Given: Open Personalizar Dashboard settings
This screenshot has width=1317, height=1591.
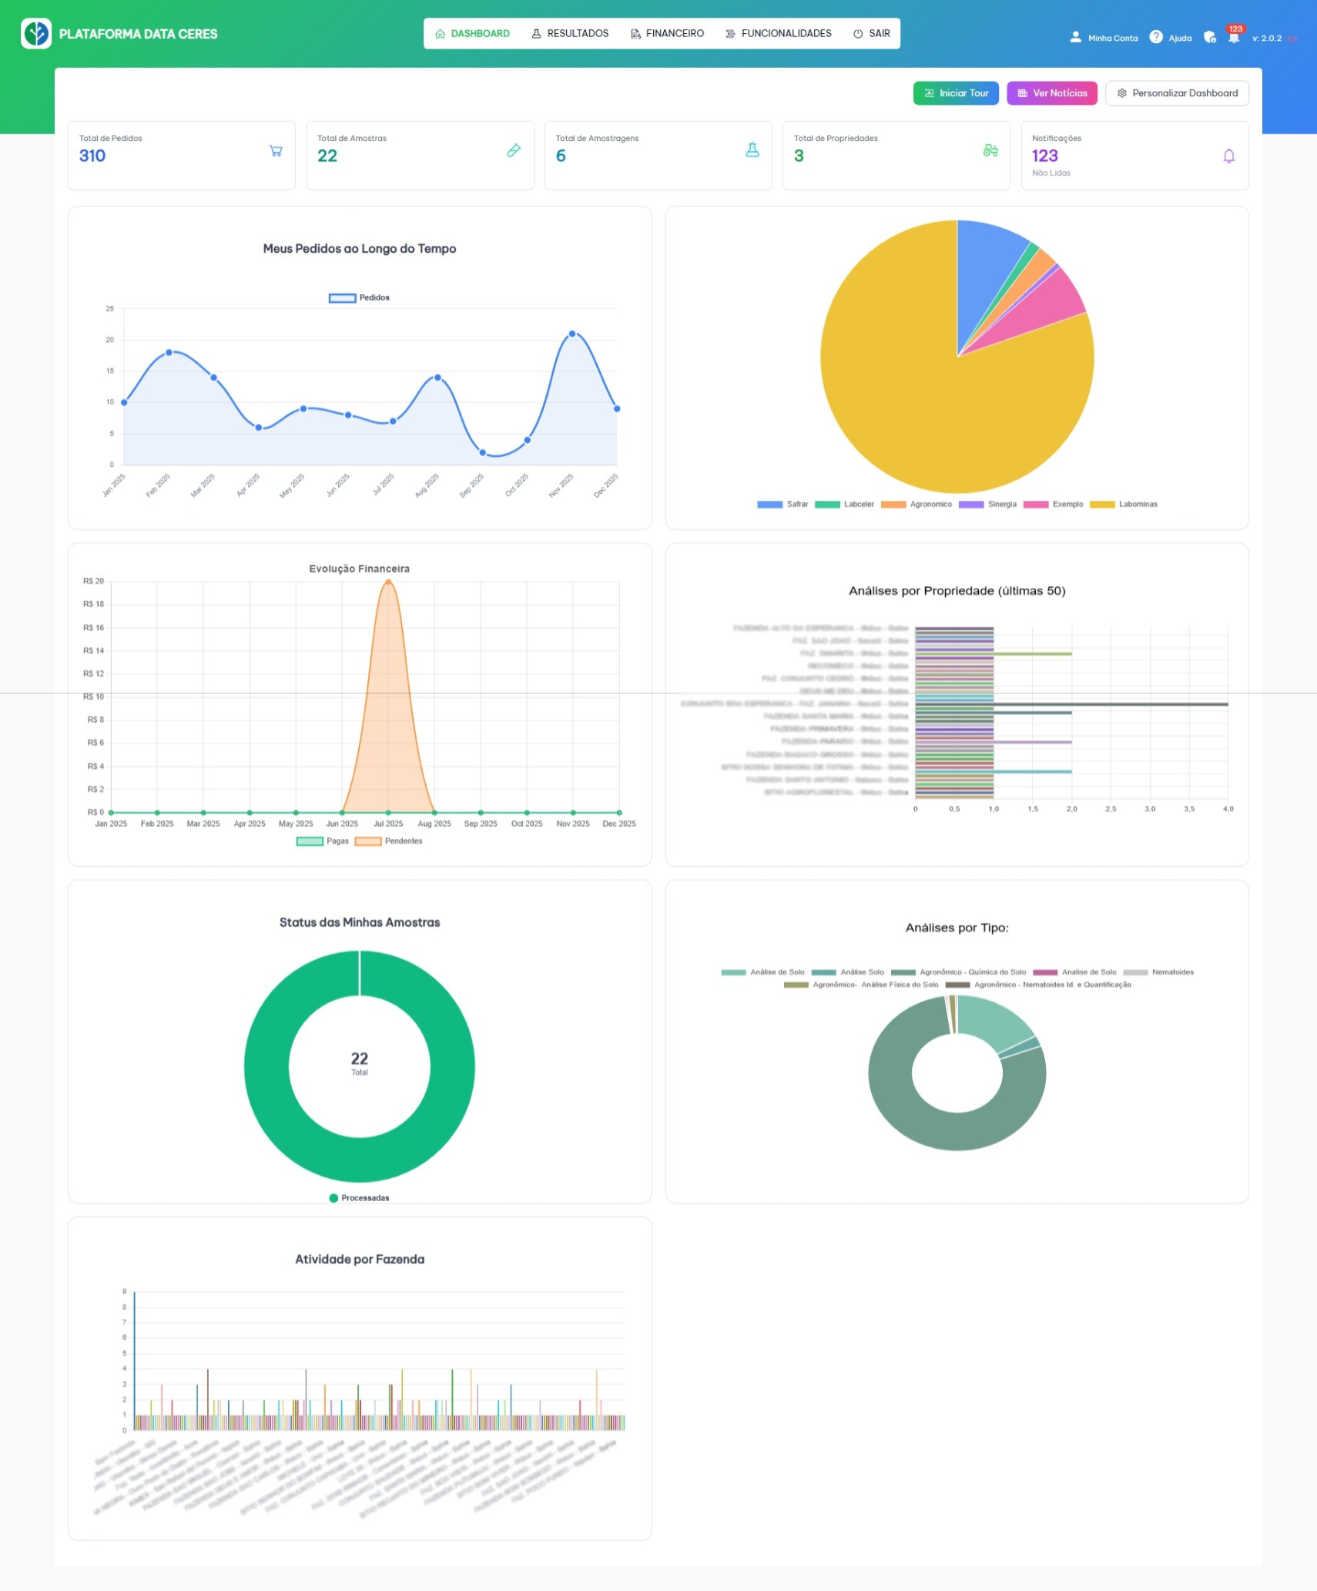Looking at the screenshot, I should click(1177, 92).
